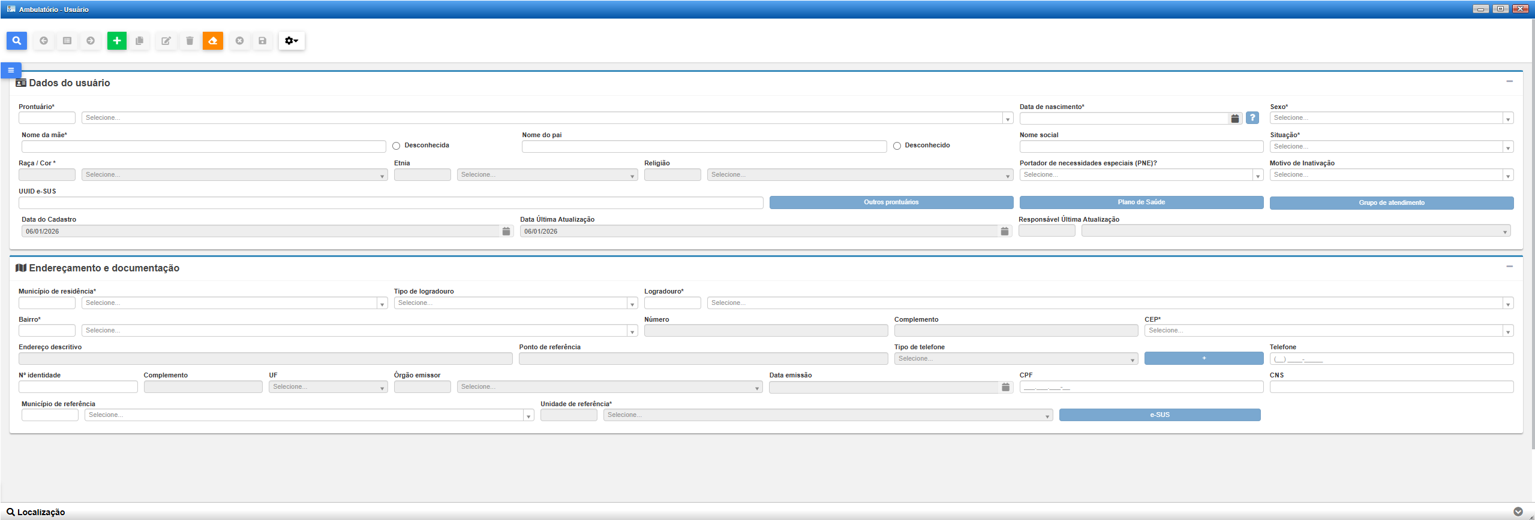Select the Desconhecida radio for mother
The height and width of the screenshot is (520, 1535).
tap(396, 146)
